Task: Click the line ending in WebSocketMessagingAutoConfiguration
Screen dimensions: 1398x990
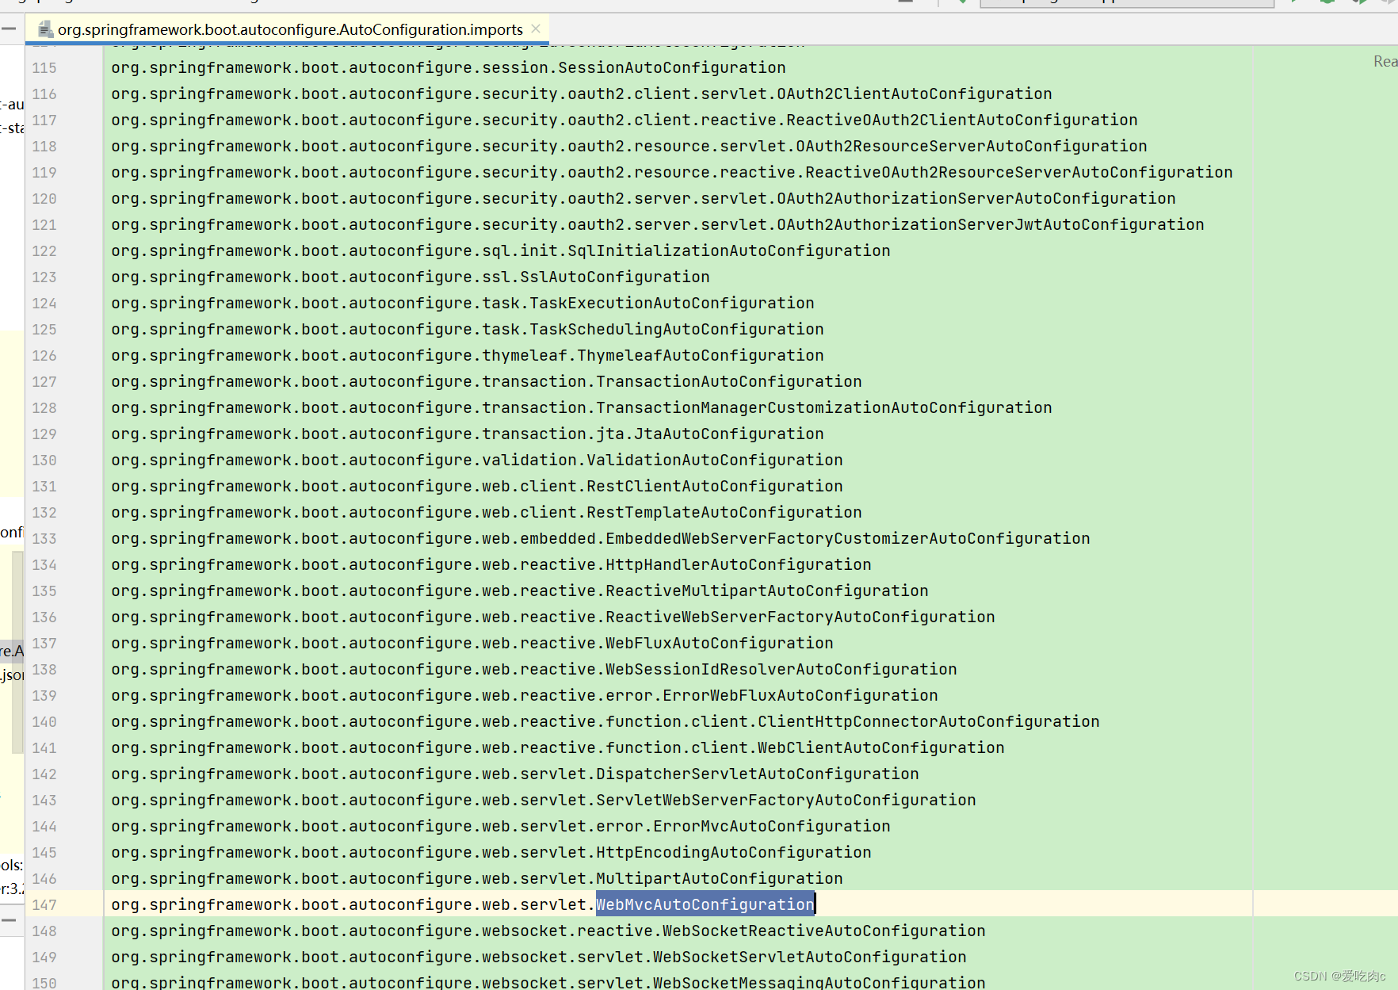Action: tap(548, 982)
